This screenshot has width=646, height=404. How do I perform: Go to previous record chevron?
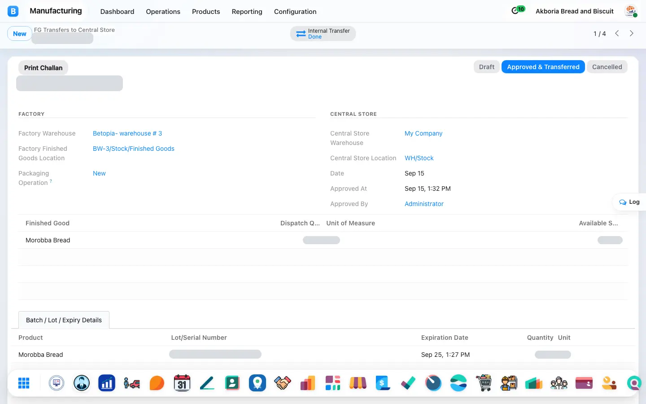pos(617,33)
